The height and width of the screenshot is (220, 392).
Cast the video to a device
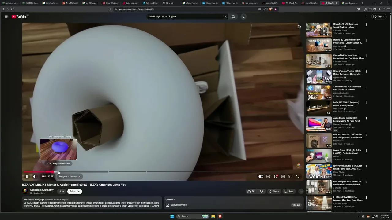click(290, 176)
